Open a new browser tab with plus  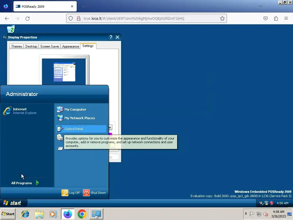point(83,7)
